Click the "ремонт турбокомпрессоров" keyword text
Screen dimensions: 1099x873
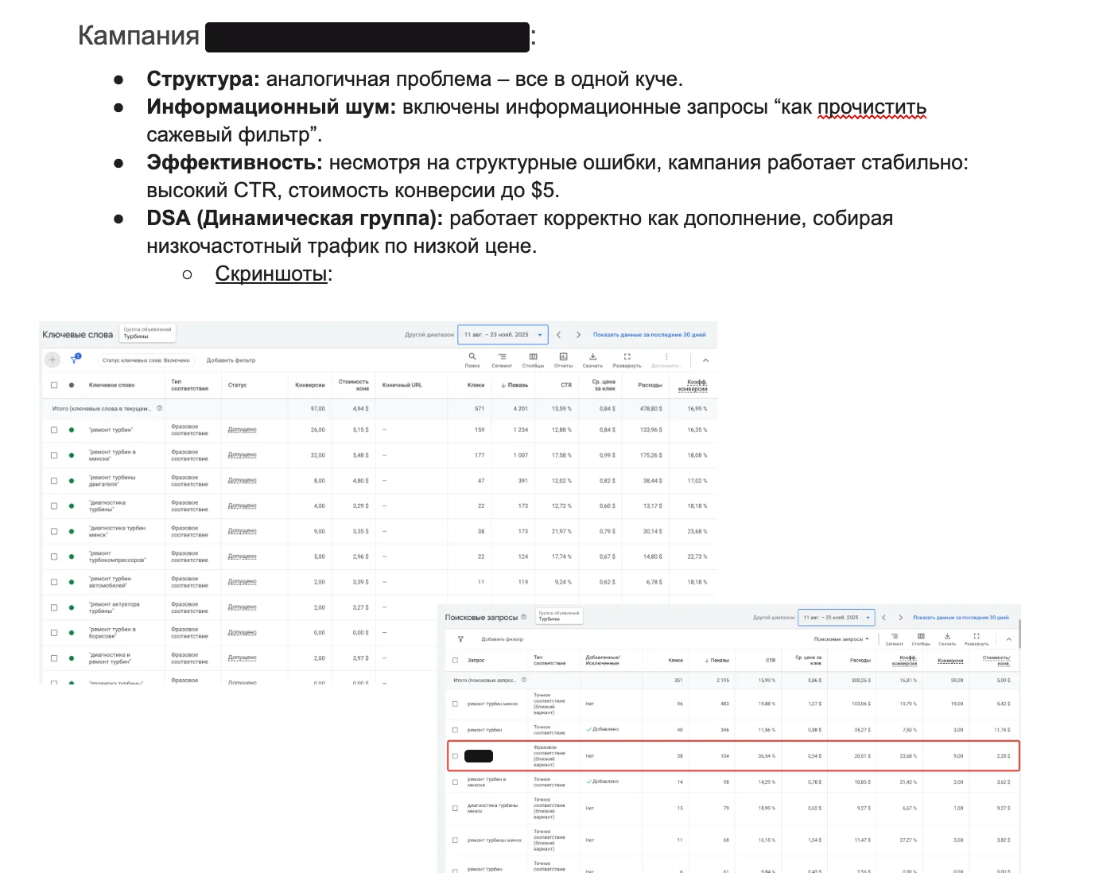117,557
